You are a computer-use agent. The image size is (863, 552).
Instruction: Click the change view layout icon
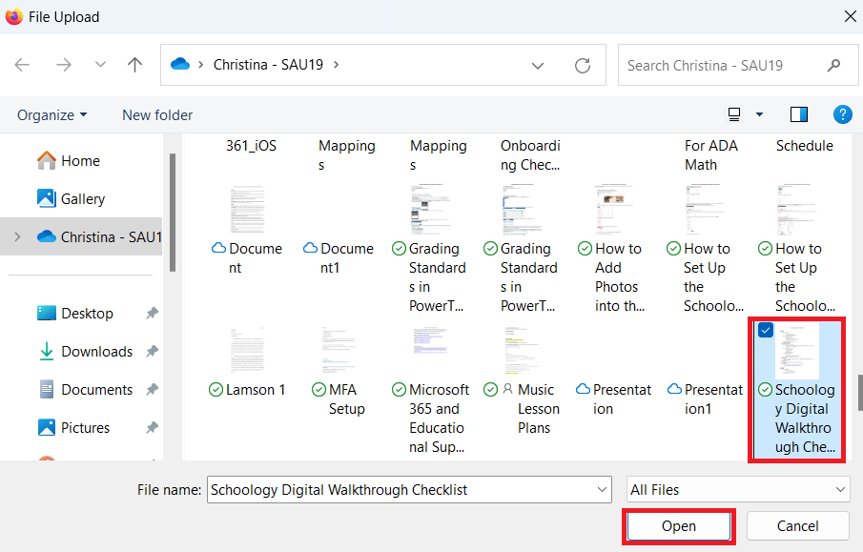tap(734, 114)
